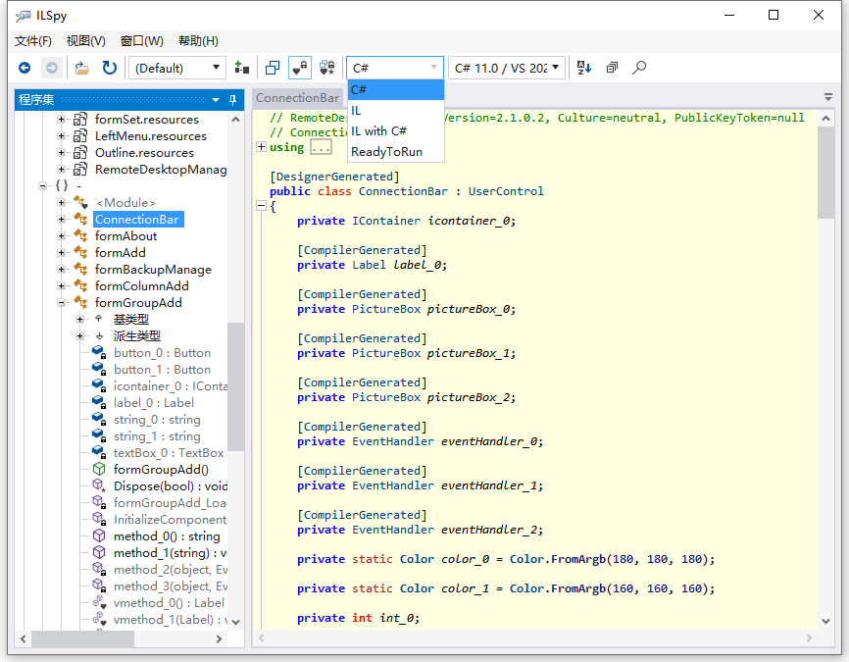Click the formGroupAdd() constructor icon
Screen dimensions: 849x662
click(99, 469)
